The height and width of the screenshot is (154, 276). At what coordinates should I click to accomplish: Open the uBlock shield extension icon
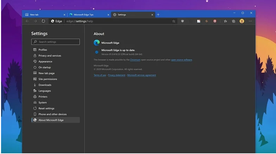coord(183,21)
